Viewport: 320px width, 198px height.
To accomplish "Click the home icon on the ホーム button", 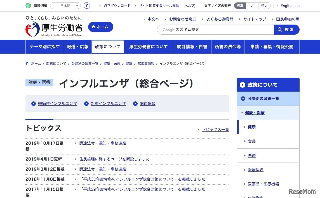I will coord(93,27).
